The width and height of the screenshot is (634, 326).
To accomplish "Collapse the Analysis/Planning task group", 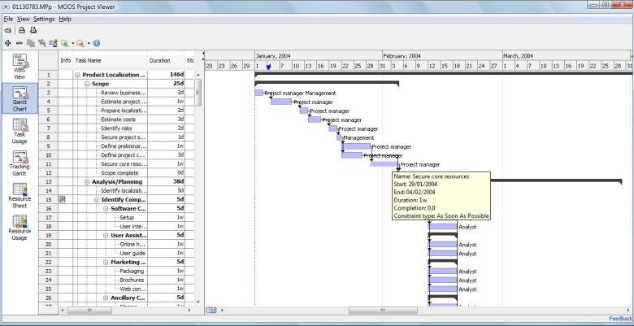I will [87, 182].
